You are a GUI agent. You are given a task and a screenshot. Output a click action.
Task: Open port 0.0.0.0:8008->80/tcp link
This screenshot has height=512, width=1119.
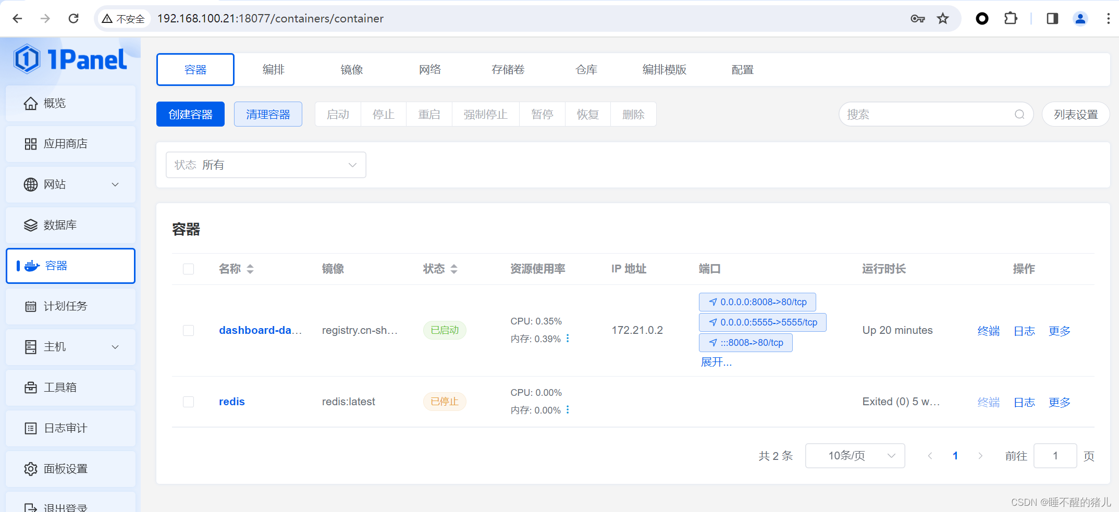click(757, 302)
